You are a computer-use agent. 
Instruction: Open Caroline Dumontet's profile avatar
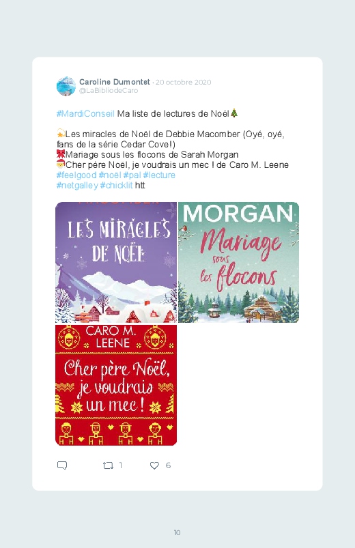[66, 86]
